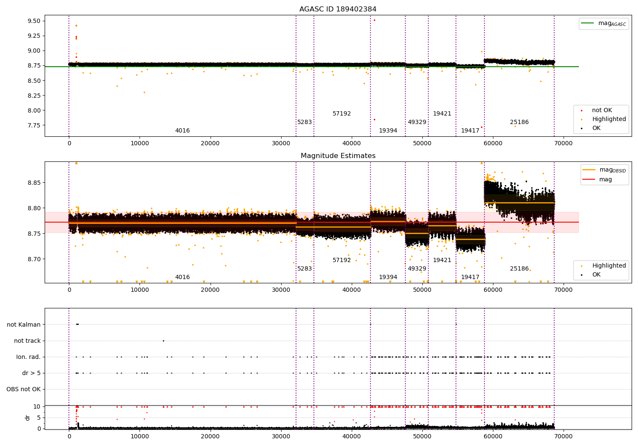Click the 7.75 y-axis tick label
Viewport: 638px width, 446px height.
tap(34, 125)
